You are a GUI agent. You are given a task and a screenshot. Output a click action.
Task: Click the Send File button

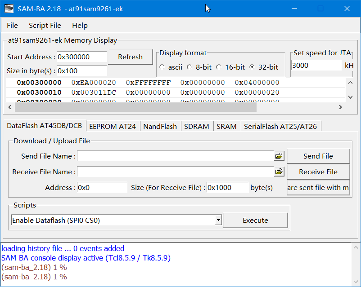click(x=318, y=156)
